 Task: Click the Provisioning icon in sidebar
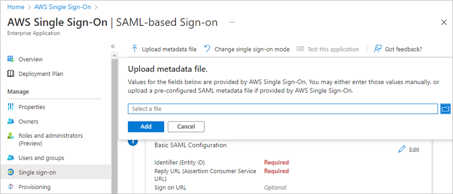pos(11,187)
